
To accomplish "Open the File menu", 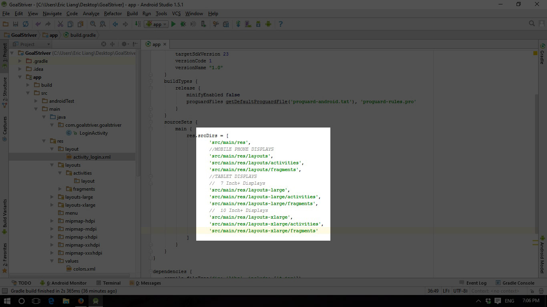I will click(x=6, y=13).
